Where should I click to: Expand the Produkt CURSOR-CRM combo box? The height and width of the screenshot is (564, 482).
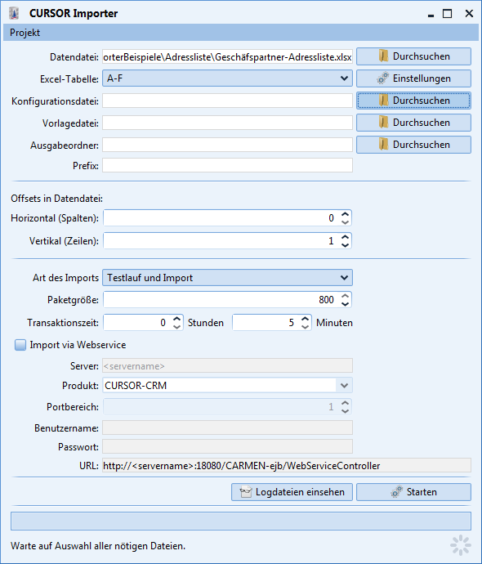click(x=344, y=386)
